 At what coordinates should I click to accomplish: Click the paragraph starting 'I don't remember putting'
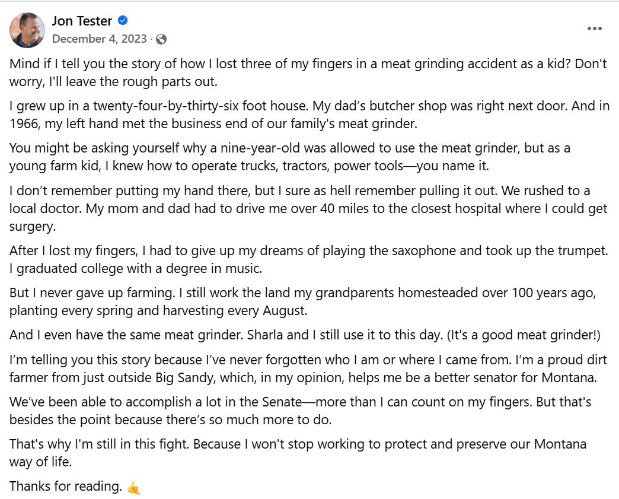click(x=308, y=208)
